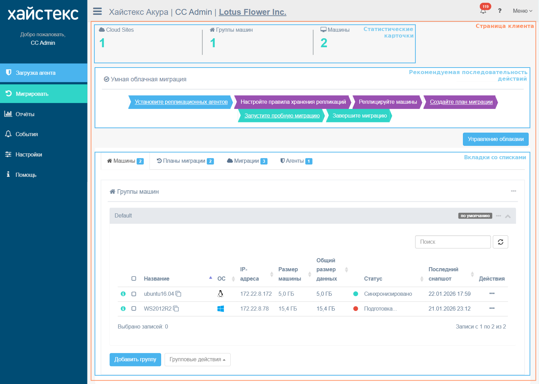This screenshot has width=539, height=384.
Task: Follow the Создайте план миграции link
Action: [x=461, y=102]
